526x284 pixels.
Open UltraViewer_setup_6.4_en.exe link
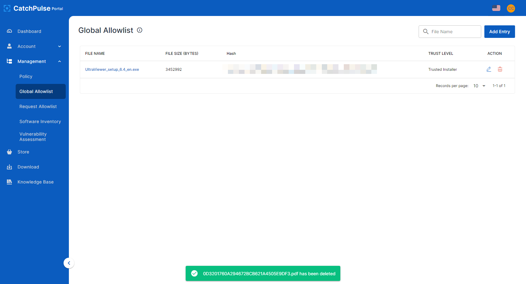112,70
